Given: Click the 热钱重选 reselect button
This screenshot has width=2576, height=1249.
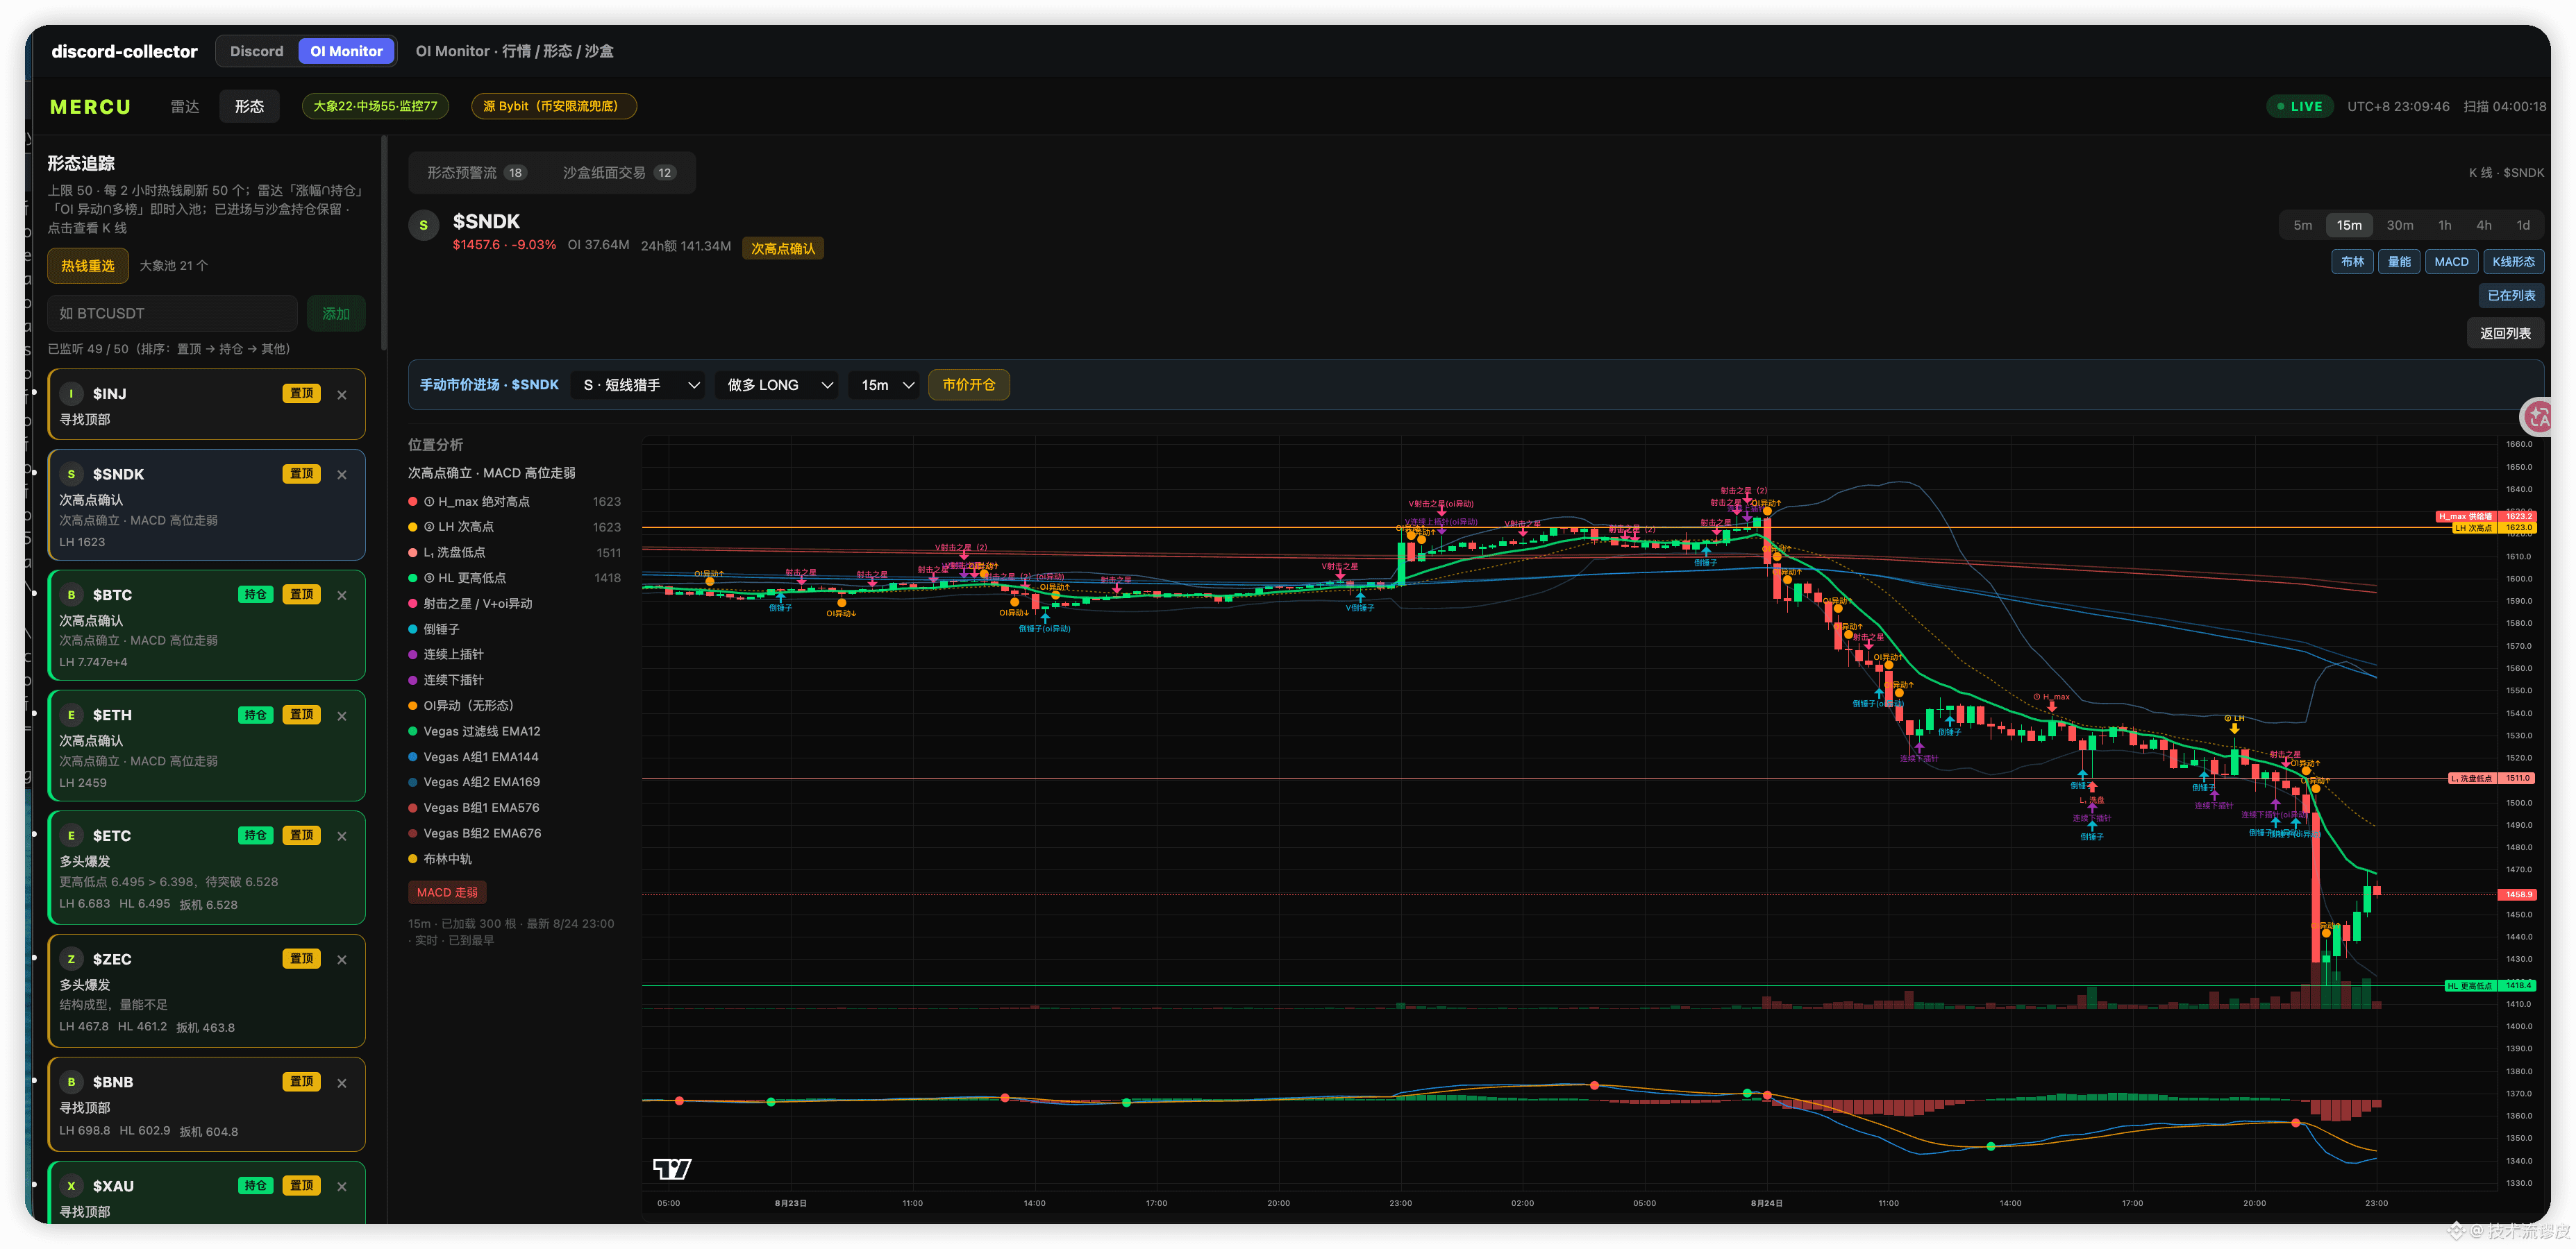Looking at the screenshot, I should pos(88,266).
